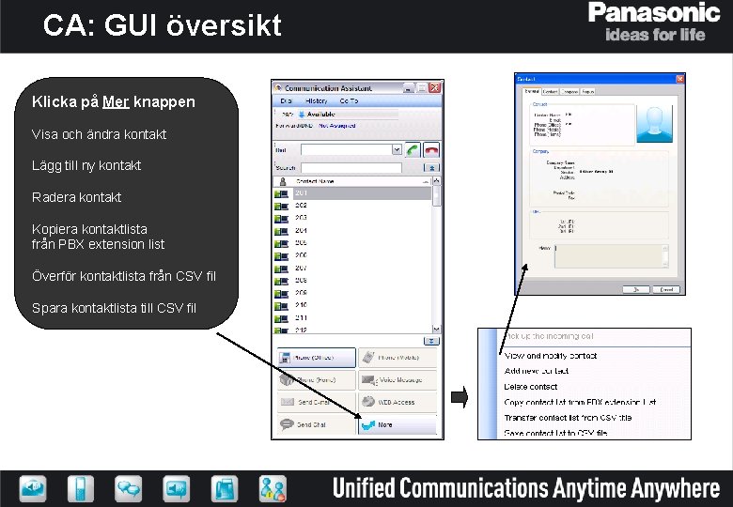Click the extension icon beside contact 206

pos(281,256)
